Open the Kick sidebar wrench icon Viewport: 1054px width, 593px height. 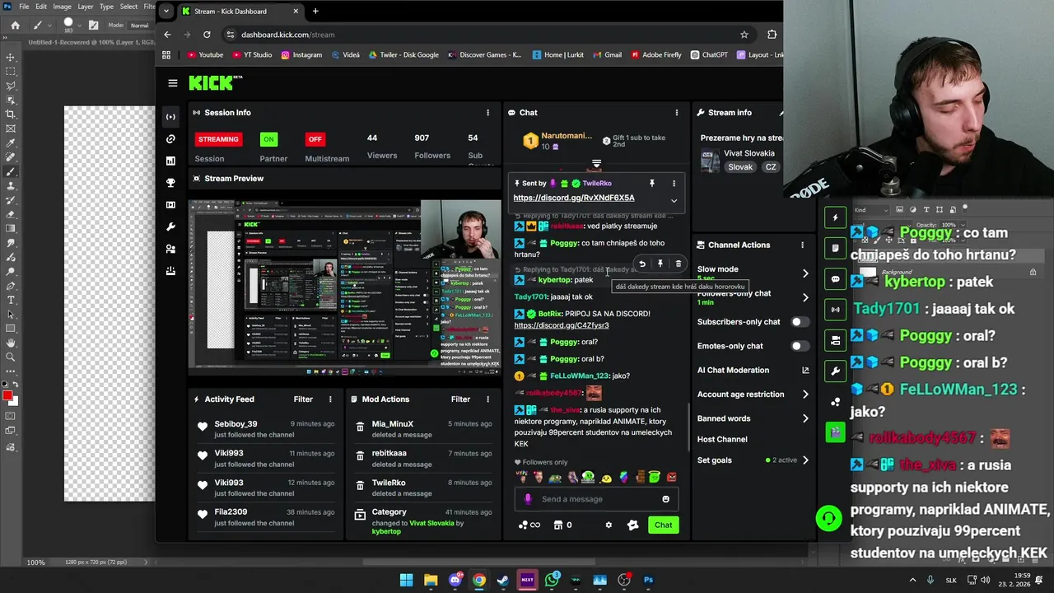170,226
